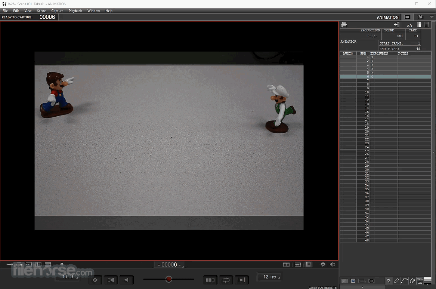436x289 pixels.
Task: Open the 16:9 aspect ratio dropdown
Action: click(68, 277)
